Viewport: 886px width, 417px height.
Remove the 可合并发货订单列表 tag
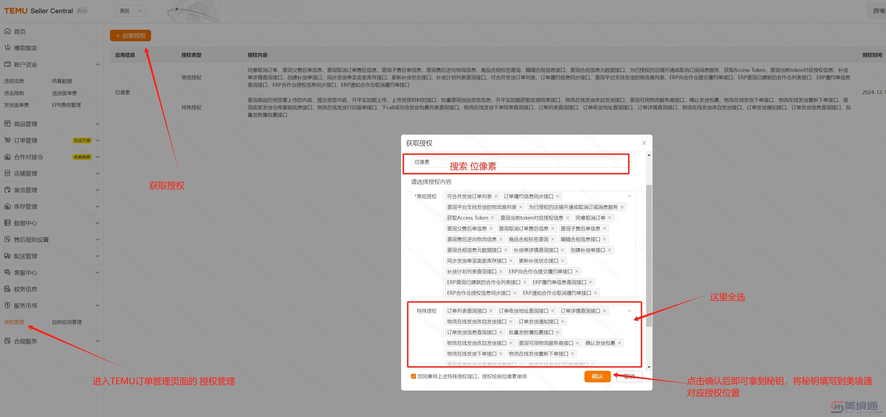point(496,197)
